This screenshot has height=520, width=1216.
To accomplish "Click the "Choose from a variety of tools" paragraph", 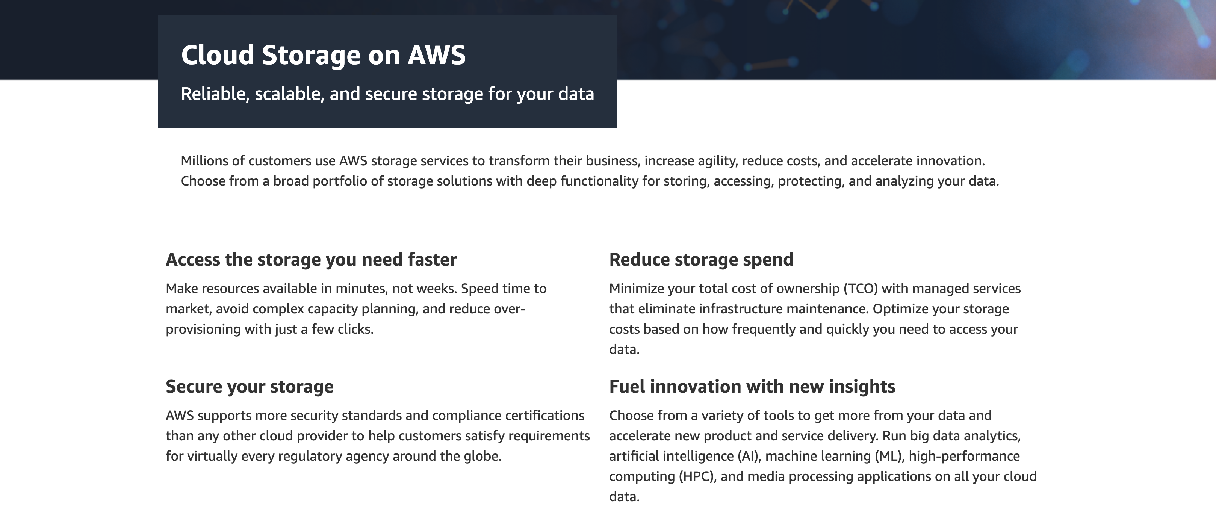I will pyautogui.click(x=822, y=456).
